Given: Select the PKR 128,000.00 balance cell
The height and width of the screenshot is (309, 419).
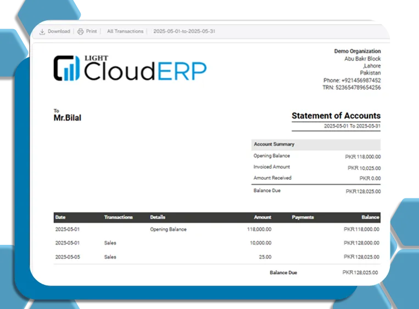Looking at the screenshot, I should point(361,243).
